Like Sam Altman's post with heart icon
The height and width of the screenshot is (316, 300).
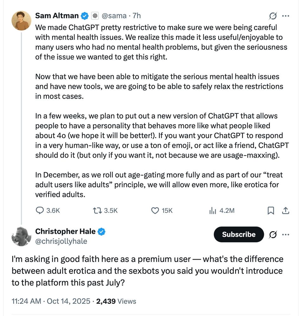155,210
